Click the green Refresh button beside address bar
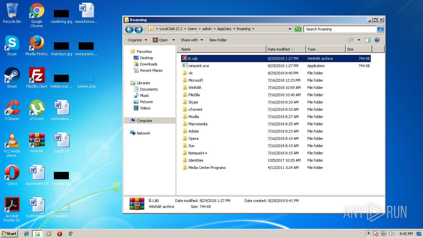Image resolution: width=423 pixels, height=238 pixels. (x=298, y=29)
